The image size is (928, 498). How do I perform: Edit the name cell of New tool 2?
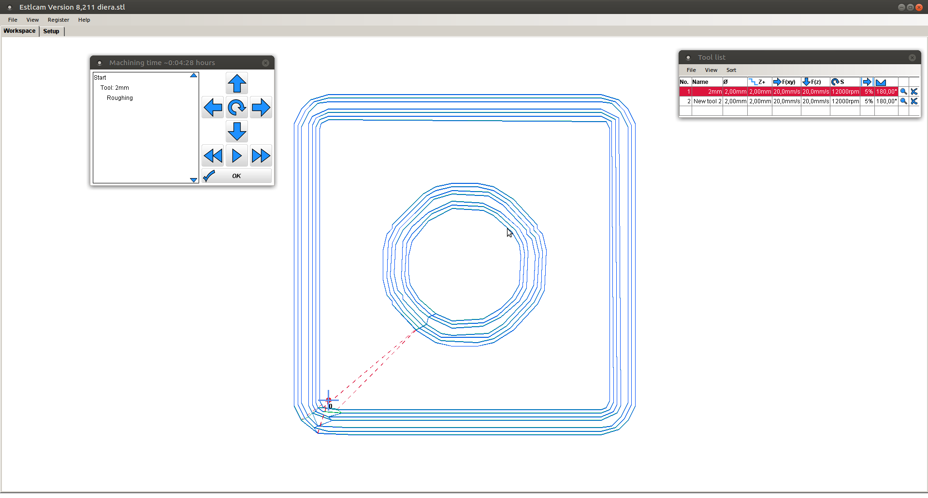point(707,101)
